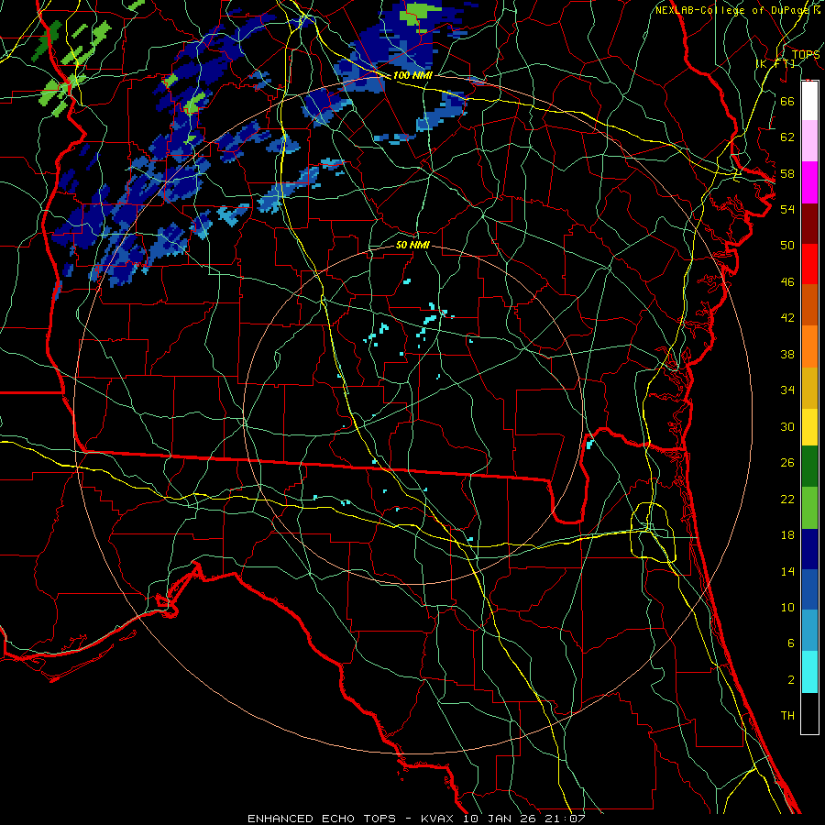Select the "58" scale label

pyautogui.click(x=787, y=173)
